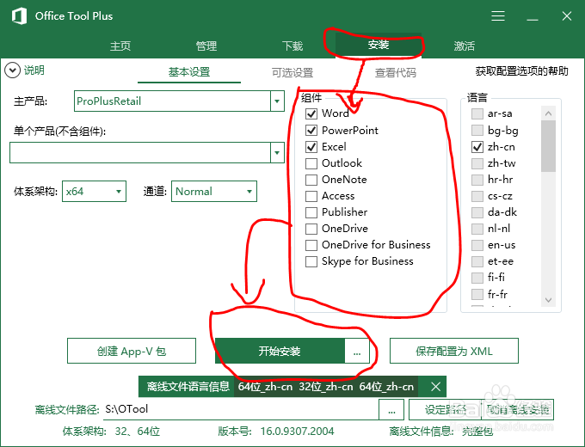The width and height of the screenshot is (585, 447).
Task: Expand the 单个产品 dropdown arrow
Action: tap(277, 152)
